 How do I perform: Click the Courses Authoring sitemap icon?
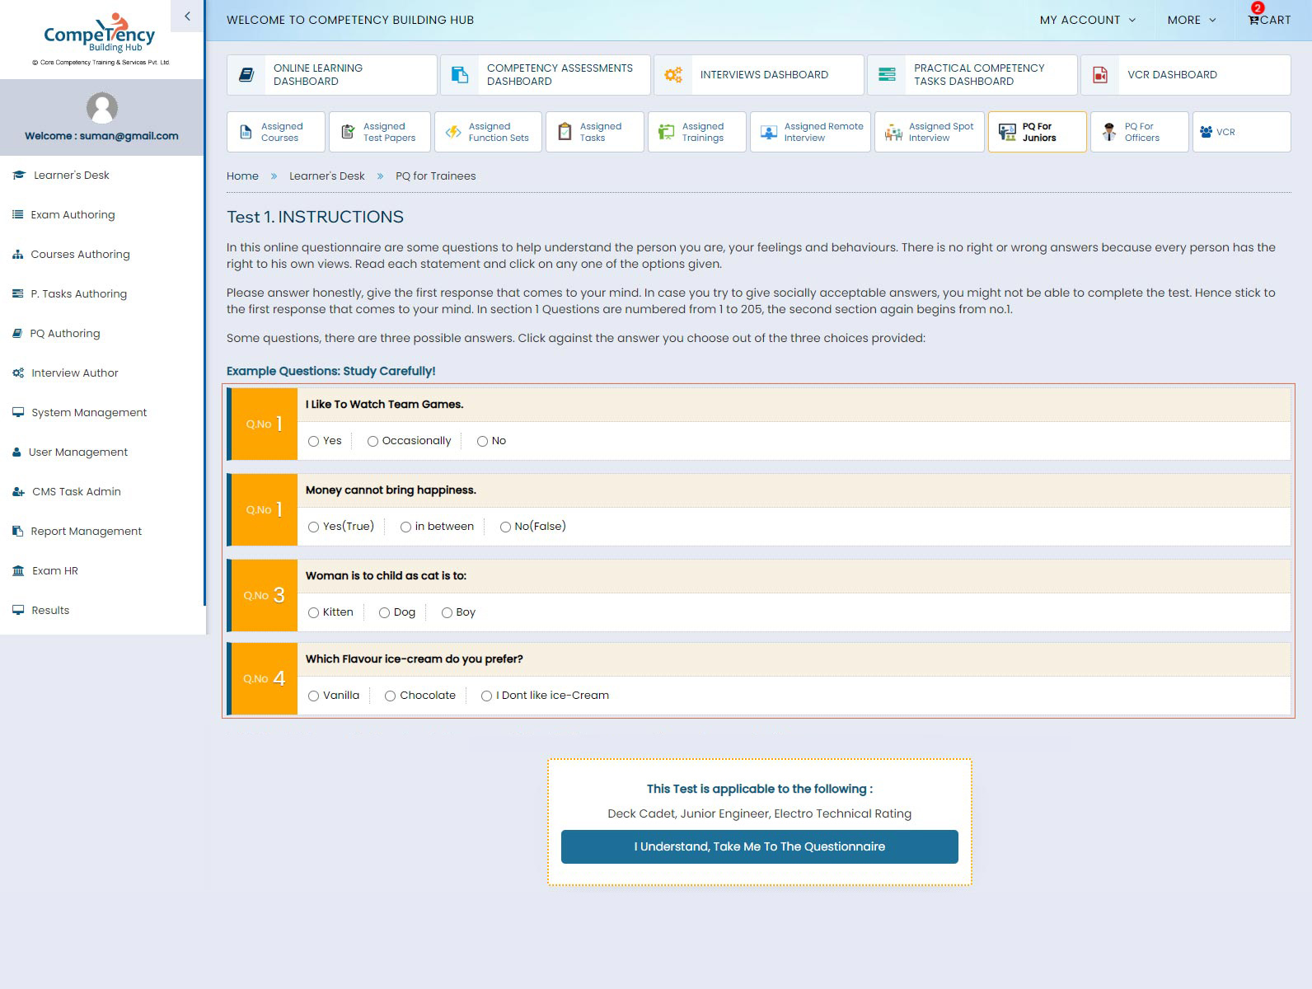[18, 255]
